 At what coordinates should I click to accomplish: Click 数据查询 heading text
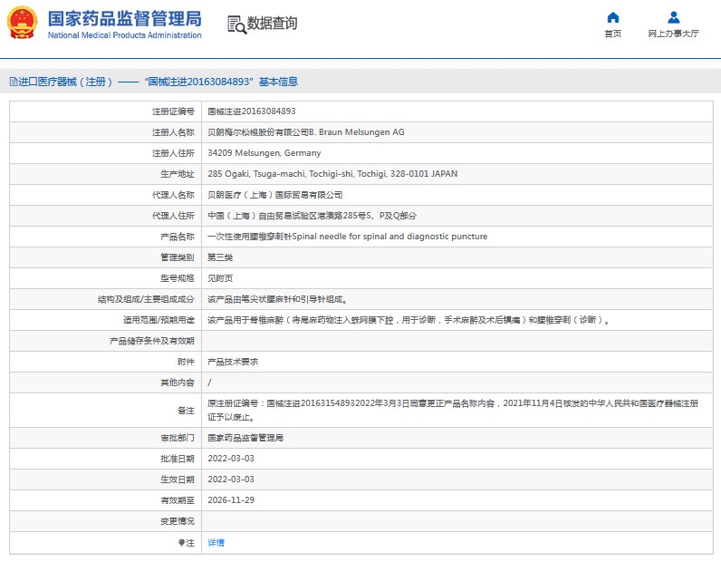tap(273, 23)
